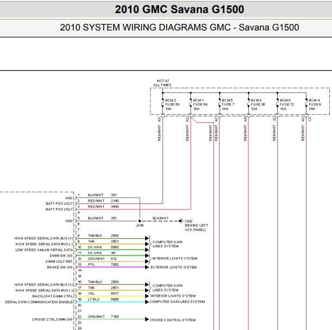Click circuit number 44 on pin 11
The image size is (332, 330).
pos(113,253)
